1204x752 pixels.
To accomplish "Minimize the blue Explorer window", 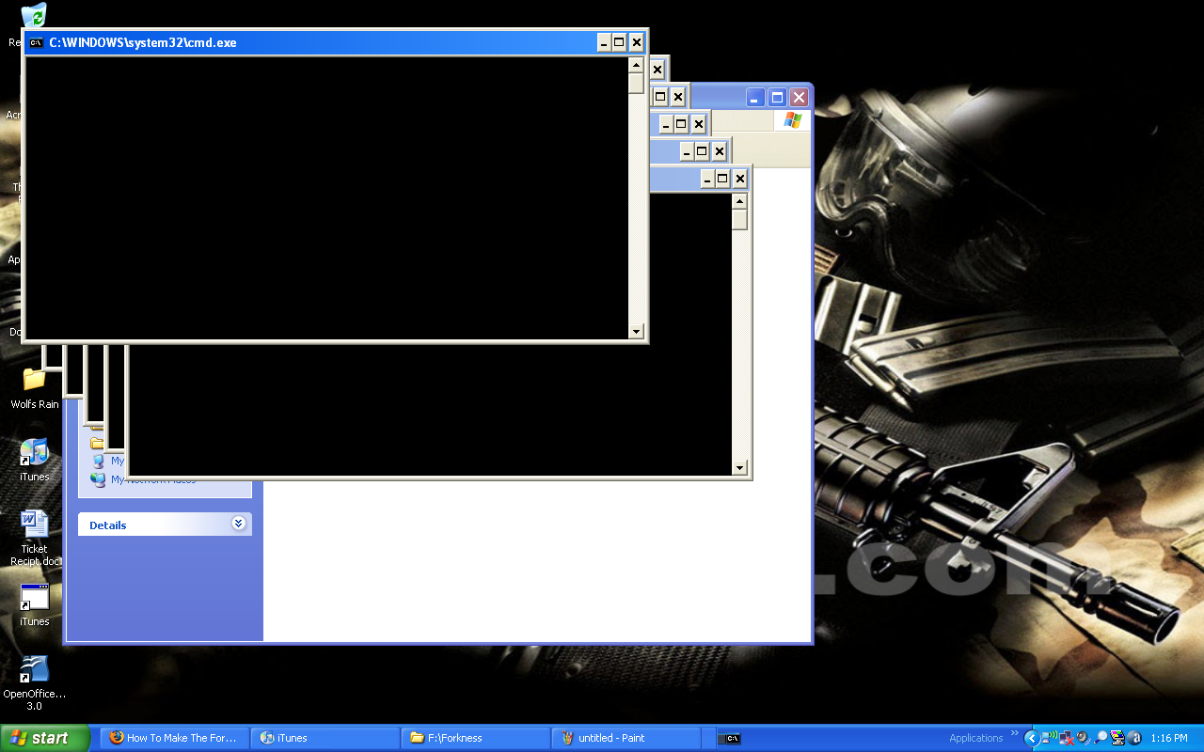I will pyautogui.click(x=755, y=98).
